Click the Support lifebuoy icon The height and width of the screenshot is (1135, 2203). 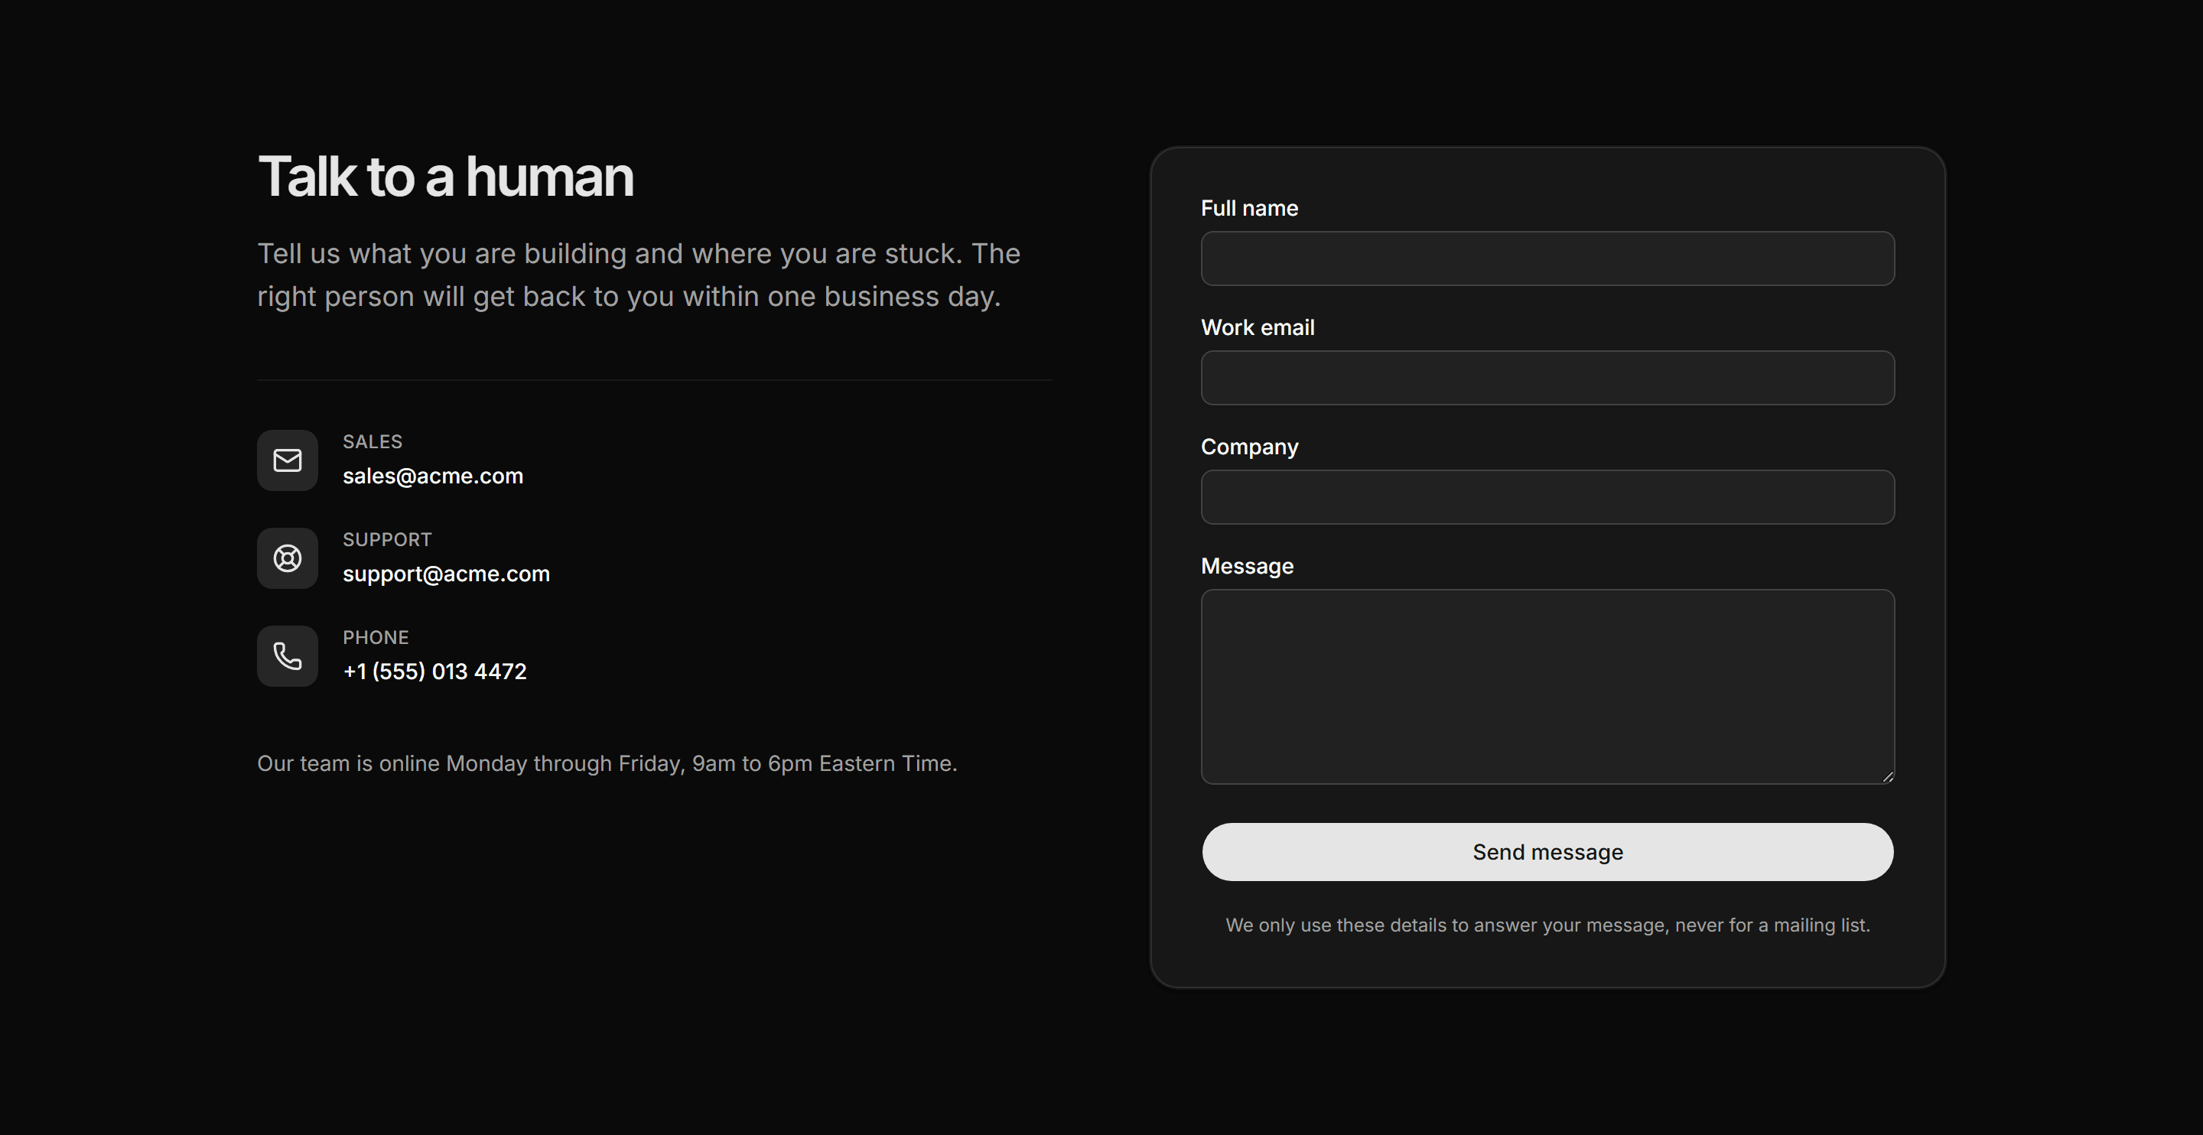288,558
